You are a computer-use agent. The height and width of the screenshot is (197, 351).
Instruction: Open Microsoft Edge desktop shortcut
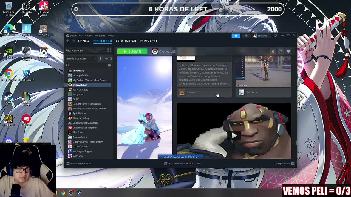(9, 30)
